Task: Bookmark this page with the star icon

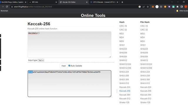Action: (148, 7)
